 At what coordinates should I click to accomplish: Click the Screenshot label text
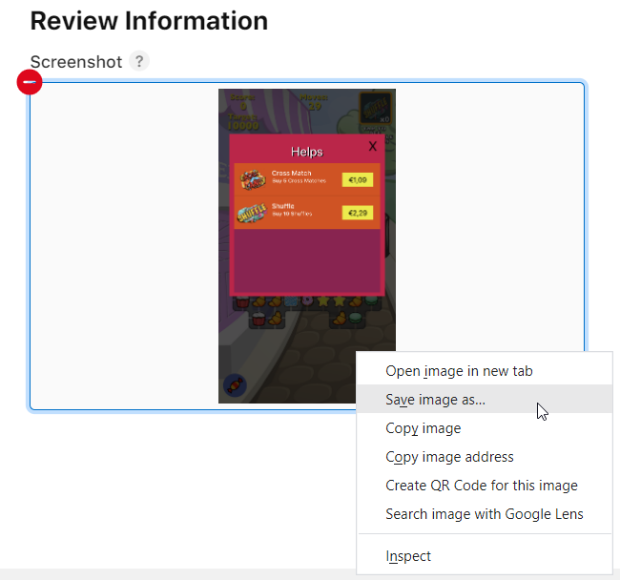coord(76,62)
